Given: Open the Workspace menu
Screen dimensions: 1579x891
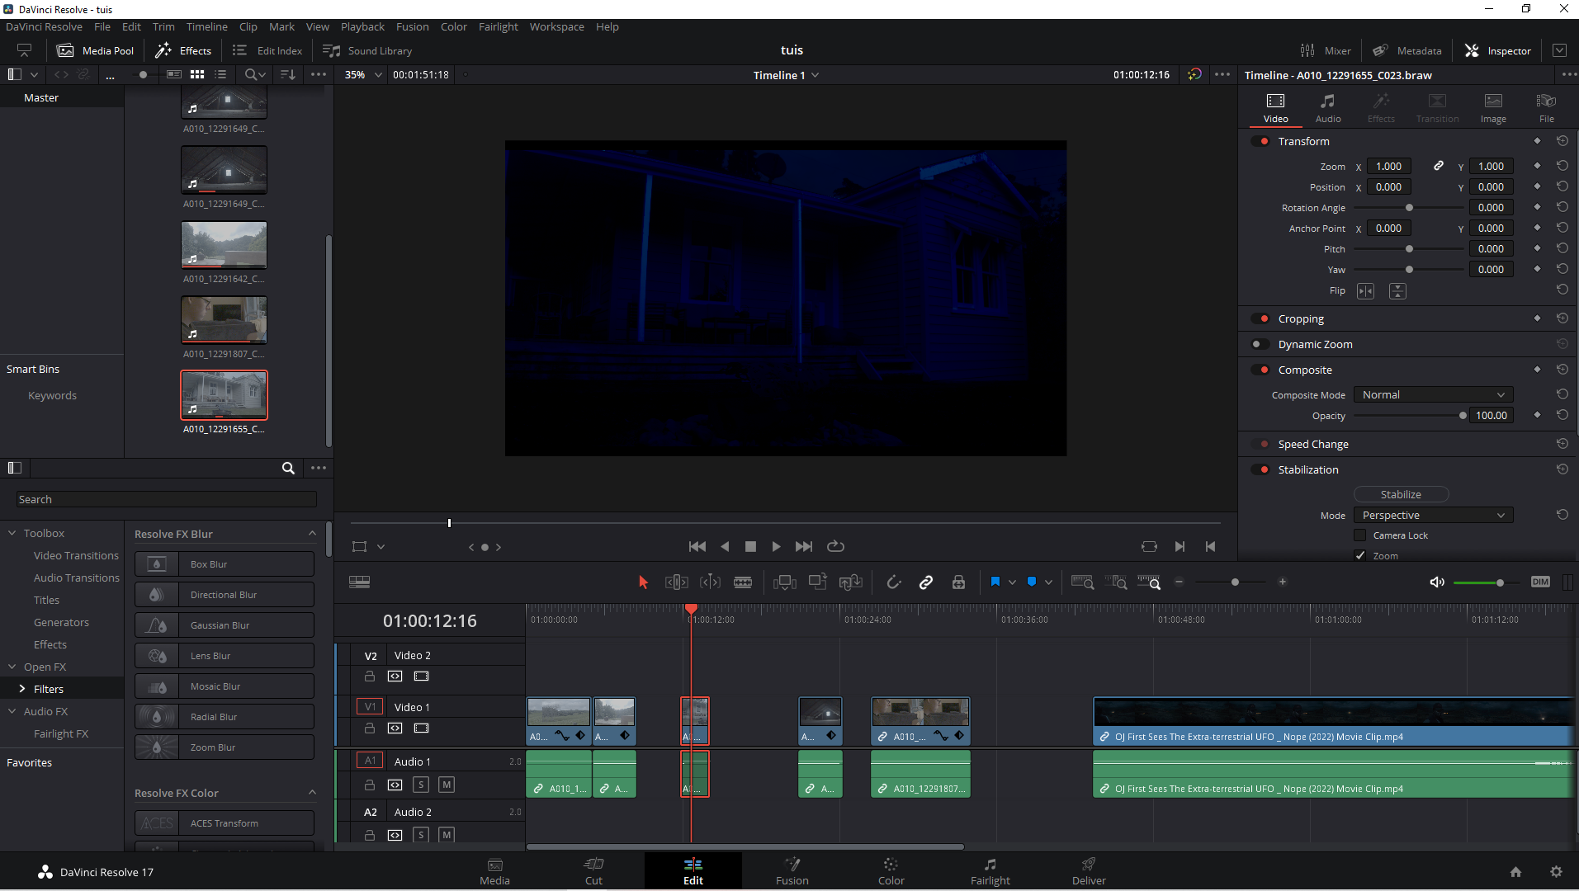Looking at the screenshot, I should tap(556, 26).
